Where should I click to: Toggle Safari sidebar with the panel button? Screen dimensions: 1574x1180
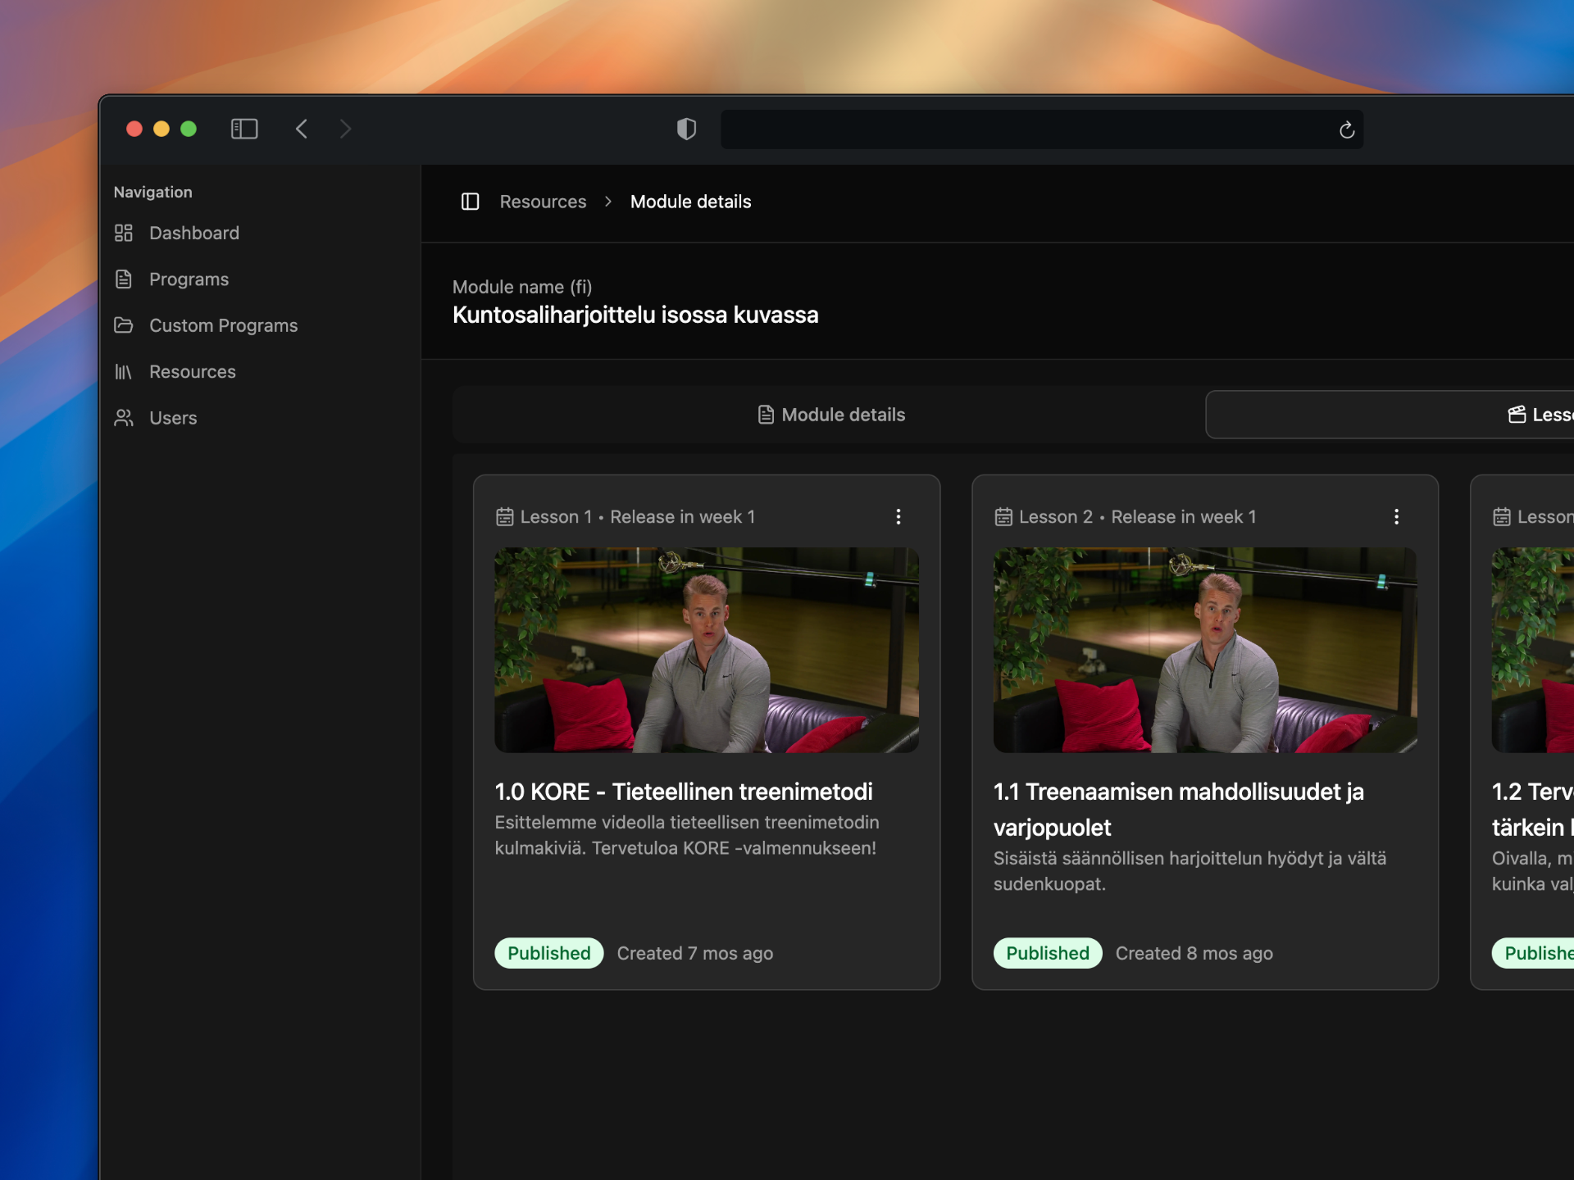[243, 129]
